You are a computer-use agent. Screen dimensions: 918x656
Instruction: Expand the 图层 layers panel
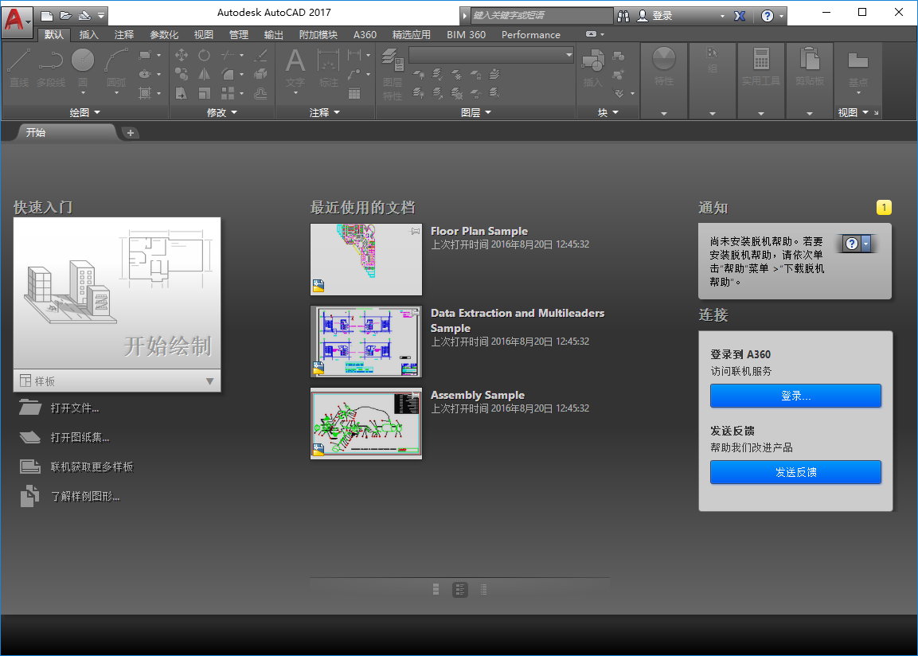[475, 112]
